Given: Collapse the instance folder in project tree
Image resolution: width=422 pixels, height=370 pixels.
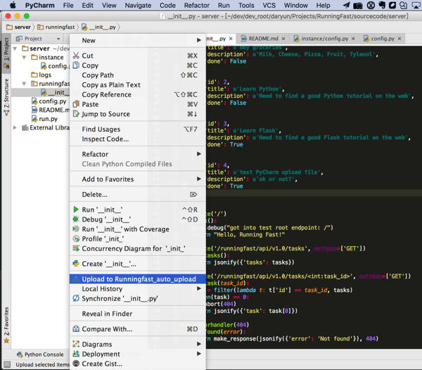Looking at the screenshot, I should (25, 58).
